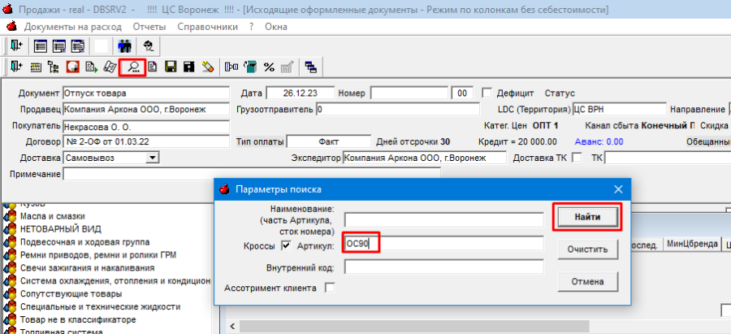Uncheck the Кроссы checkbox

click(286, 246)
